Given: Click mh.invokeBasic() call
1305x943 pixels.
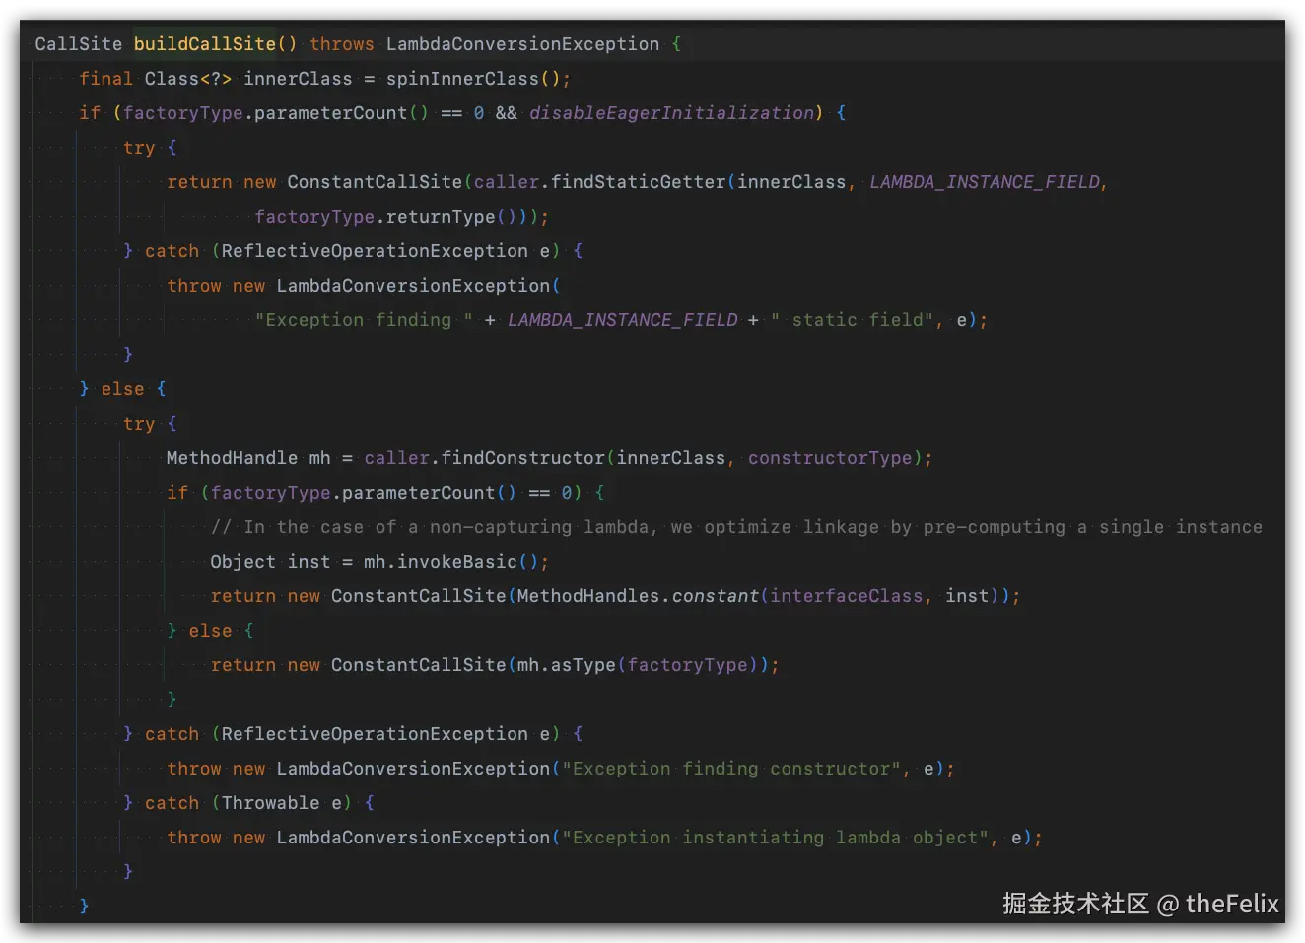Looking at the screenshot, I should pyautogui.click(x=451, y=562).
